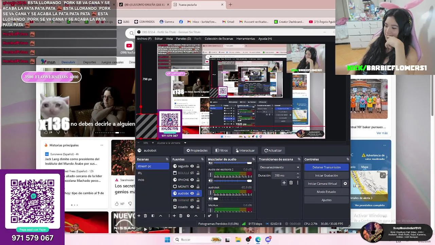Open Ver pronóstico completo weather link
Image resolution: width=435 pixels, height=245 pixels.
(370, 205)
